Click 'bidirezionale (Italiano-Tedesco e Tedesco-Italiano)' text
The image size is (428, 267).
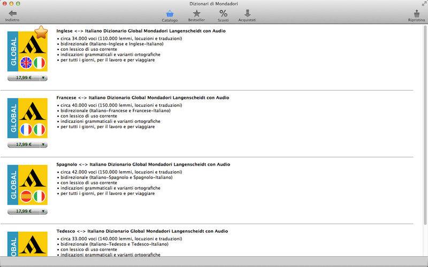click(113, 244)
